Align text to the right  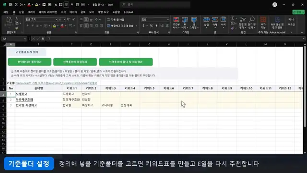coord(91,25)
